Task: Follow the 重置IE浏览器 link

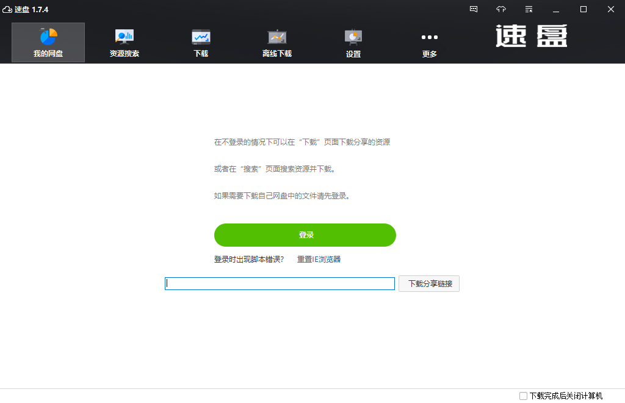Action: click(319, 260)
